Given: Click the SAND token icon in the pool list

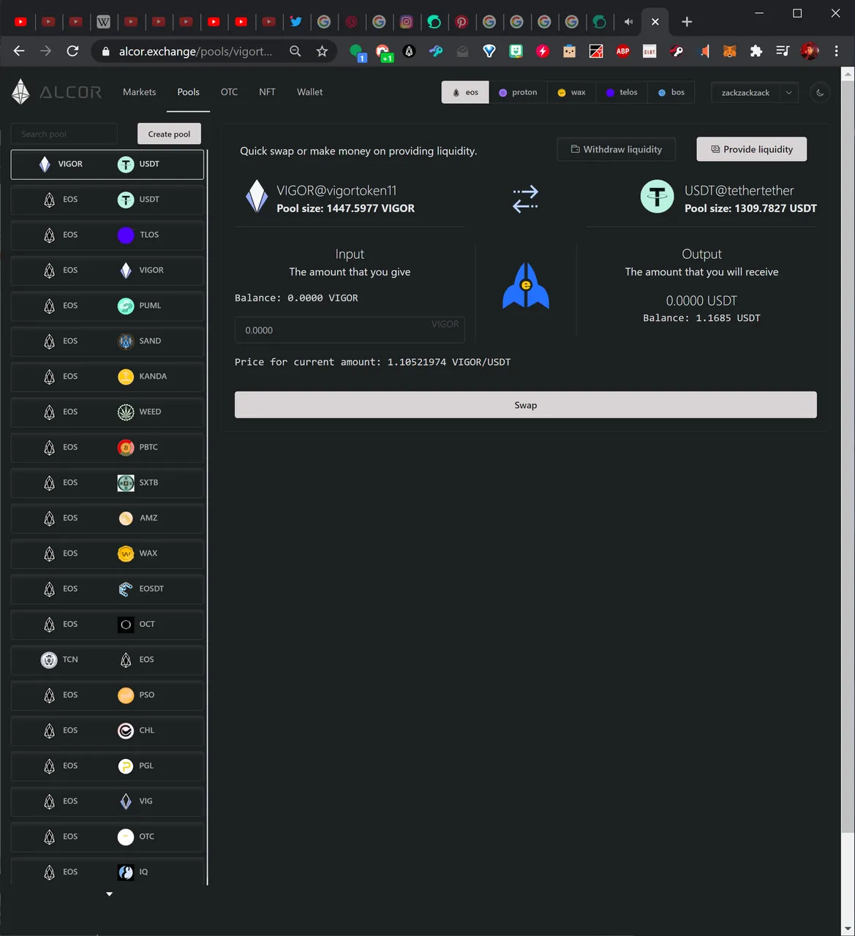Looking at the screenshot, I should tap(126, 341).
